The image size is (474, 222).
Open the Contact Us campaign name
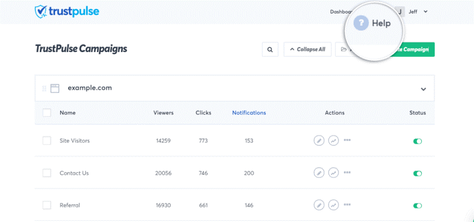click(74, 173)
